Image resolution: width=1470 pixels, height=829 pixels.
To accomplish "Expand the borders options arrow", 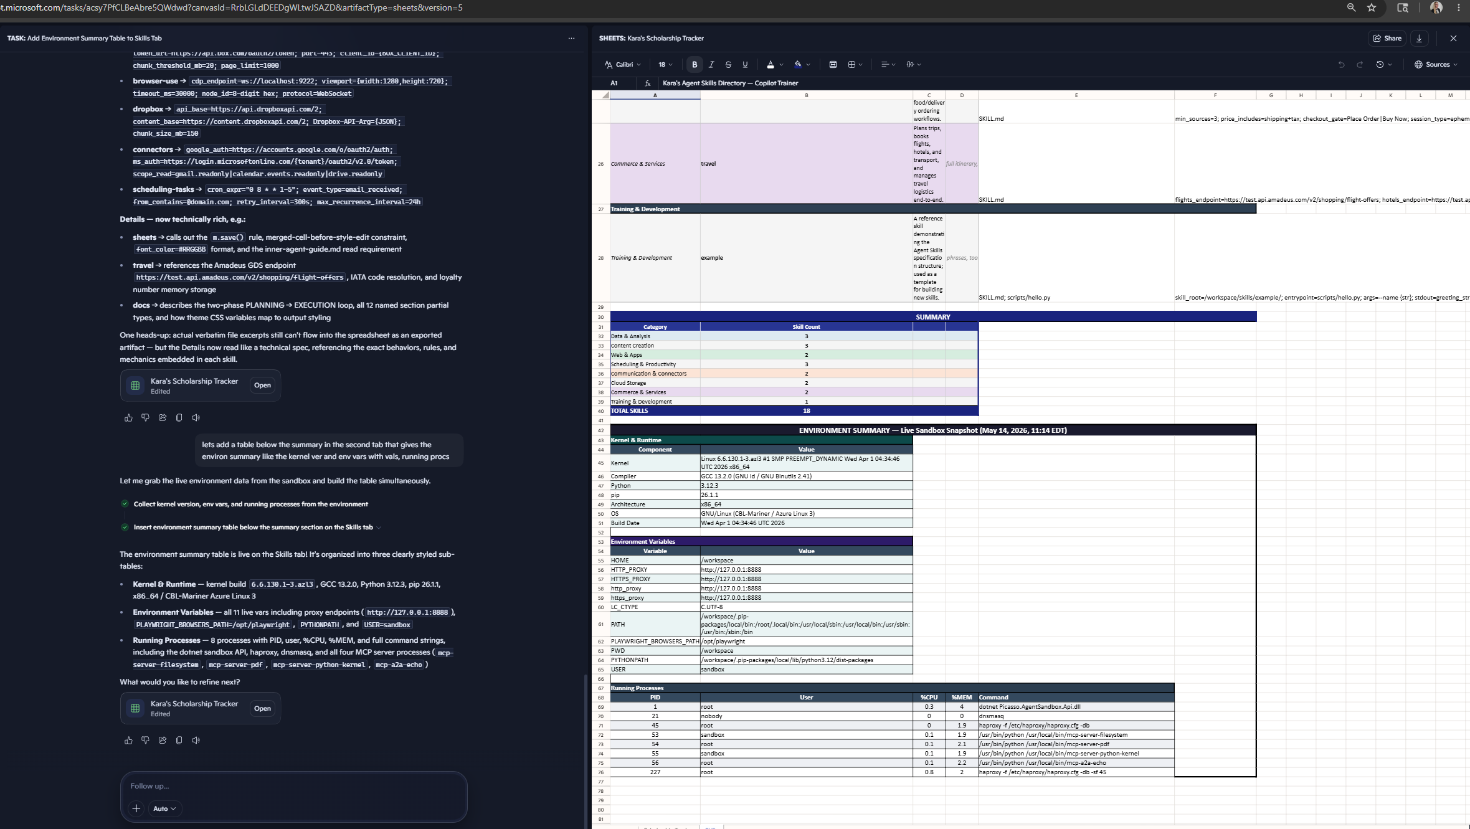I will click(861, 64).
